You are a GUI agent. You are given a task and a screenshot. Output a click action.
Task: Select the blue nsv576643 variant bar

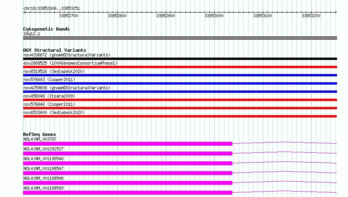pos(180,83)
